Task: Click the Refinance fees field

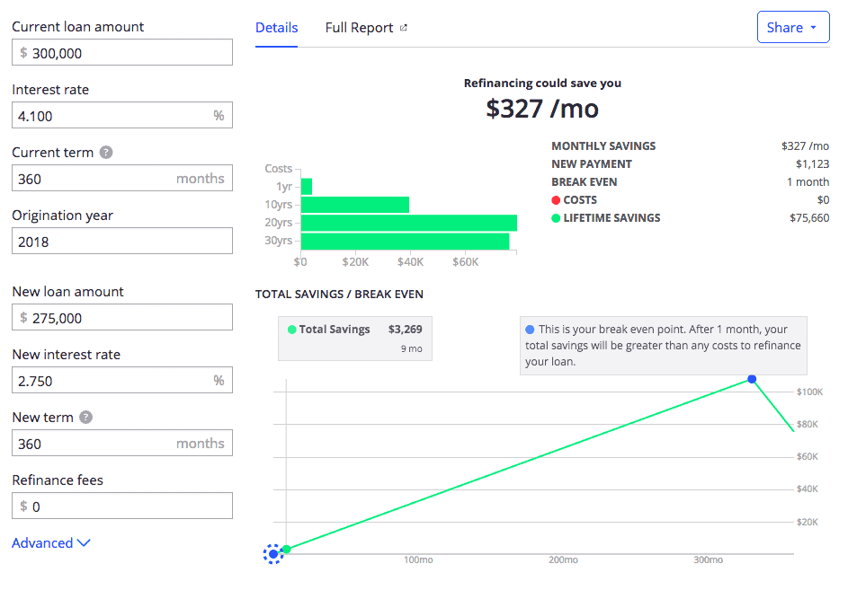Action: (122, 506)
